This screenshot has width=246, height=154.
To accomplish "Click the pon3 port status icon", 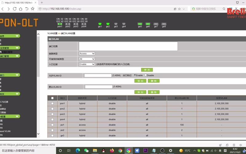I will (76, 24).
